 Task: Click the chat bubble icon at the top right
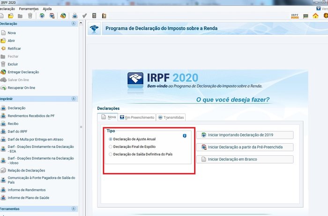pyautogui.click(x=306, y=16)
